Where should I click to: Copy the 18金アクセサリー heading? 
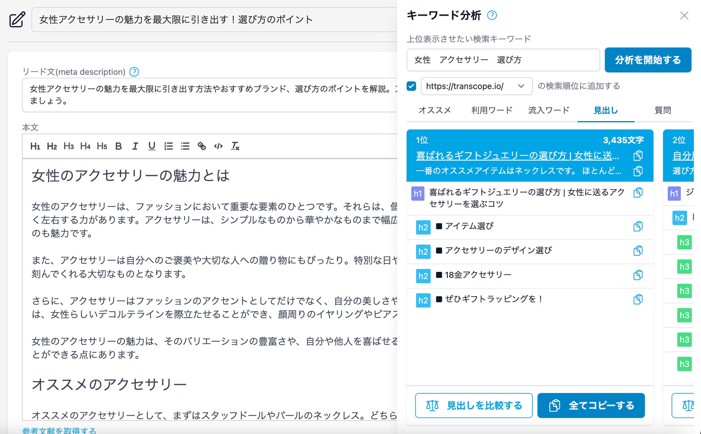(638, 275)
